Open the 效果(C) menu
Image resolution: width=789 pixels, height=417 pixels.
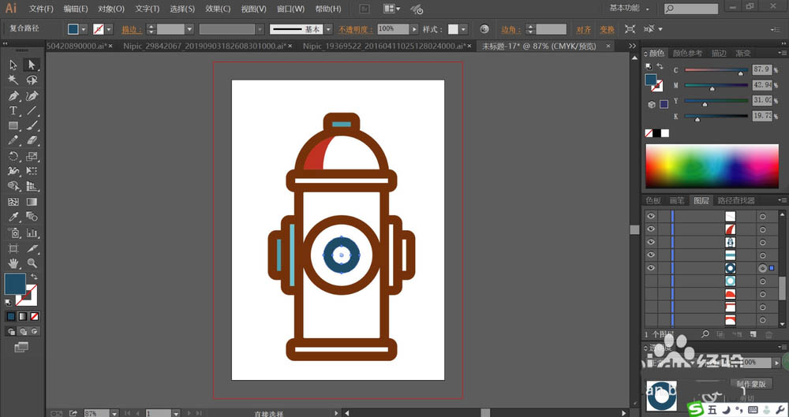point(218,9)
